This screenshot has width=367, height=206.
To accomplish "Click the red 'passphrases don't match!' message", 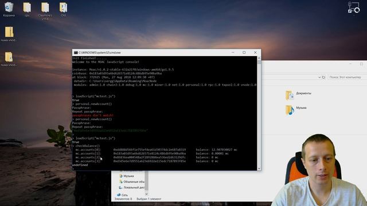I will (93, 116).
